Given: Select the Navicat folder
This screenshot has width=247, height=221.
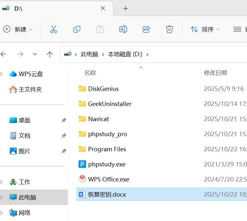Looking at the screenshot, I should (98, 119).
